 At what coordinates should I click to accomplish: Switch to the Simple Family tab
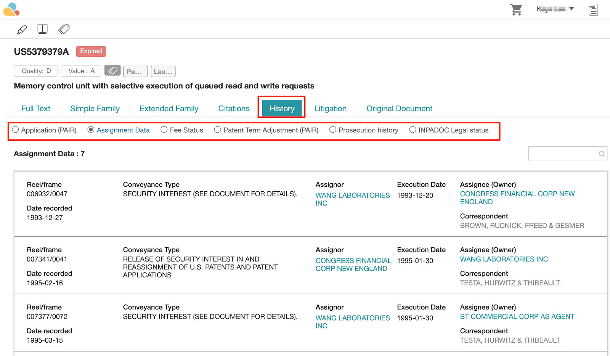click(x=95, y=109)
